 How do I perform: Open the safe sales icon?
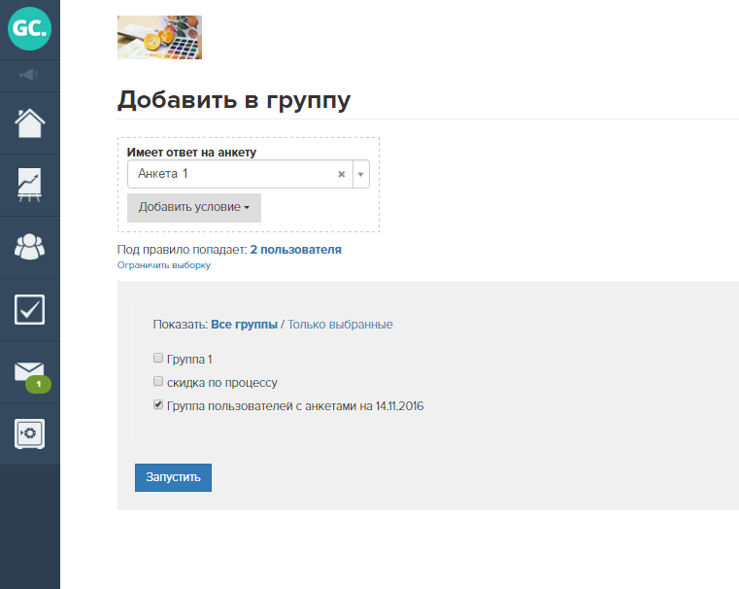click(x=30, y=433)
